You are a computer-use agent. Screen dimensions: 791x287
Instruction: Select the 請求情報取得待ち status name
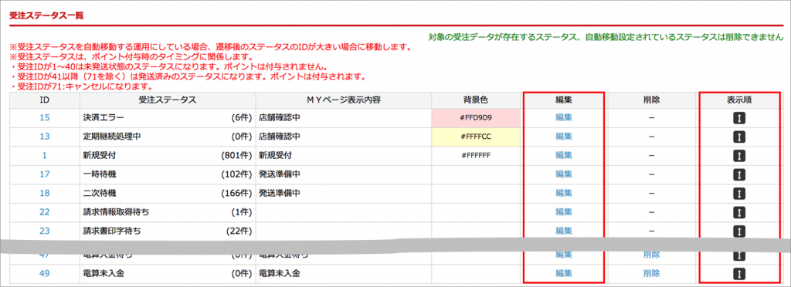click(116, 212)
